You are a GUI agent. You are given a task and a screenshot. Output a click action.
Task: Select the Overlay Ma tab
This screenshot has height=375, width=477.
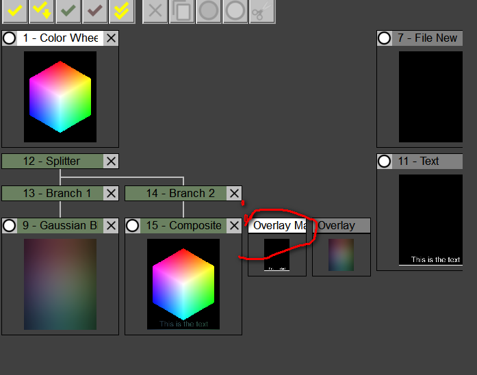click(x=276, y=226)
